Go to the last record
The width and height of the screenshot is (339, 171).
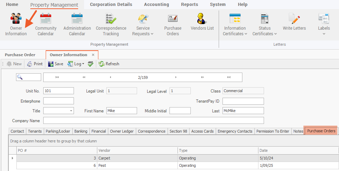click(229, 77)
